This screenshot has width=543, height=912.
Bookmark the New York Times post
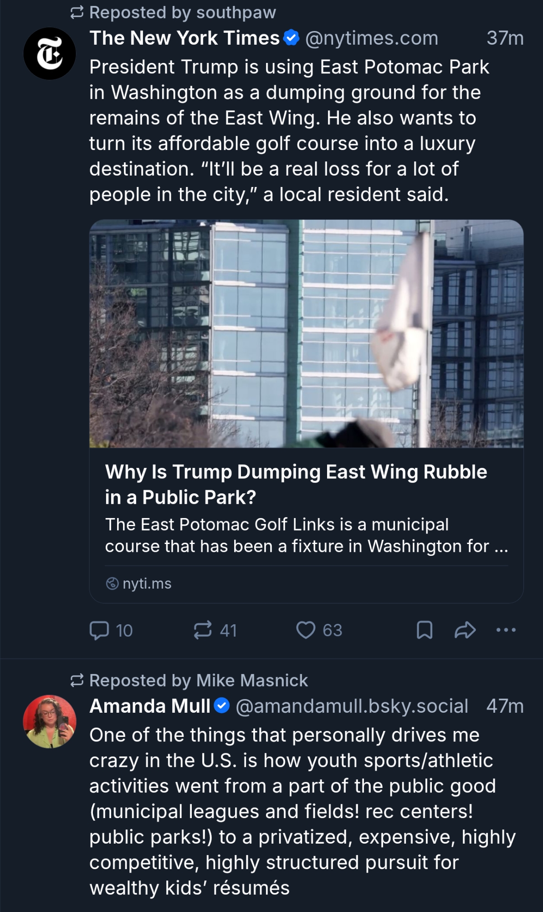(x=425, y=630)
